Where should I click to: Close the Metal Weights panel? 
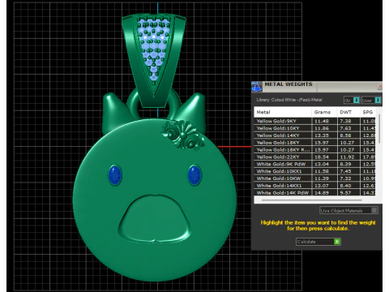click(380, 86)
